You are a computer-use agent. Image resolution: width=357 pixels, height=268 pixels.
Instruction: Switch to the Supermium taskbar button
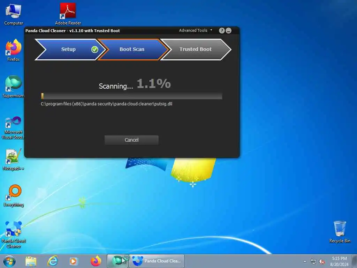click(117, 261)
